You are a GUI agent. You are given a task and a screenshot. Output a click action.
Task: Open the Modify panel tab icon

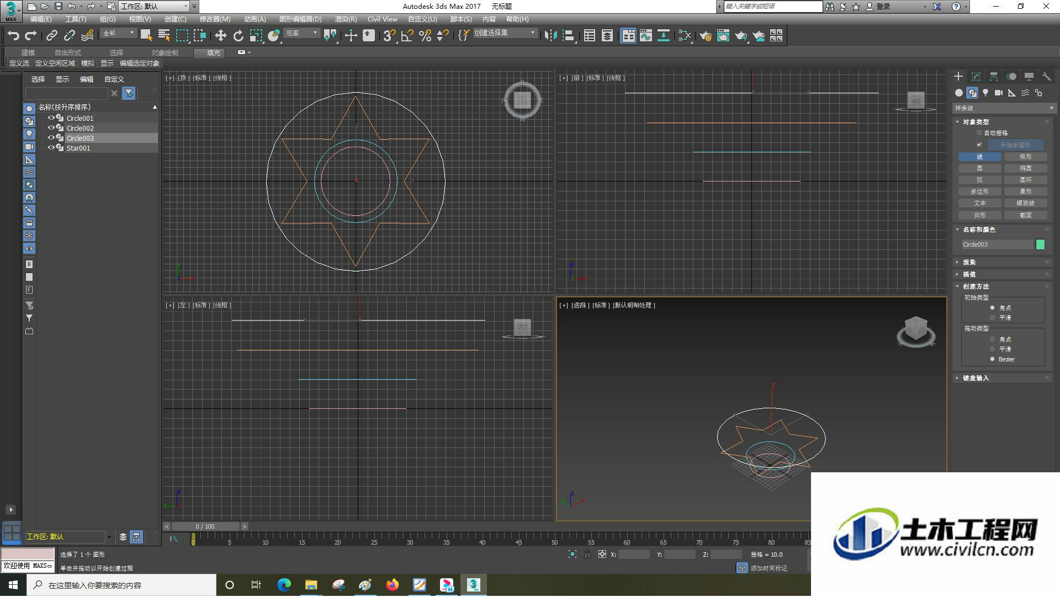pos(976,77)
